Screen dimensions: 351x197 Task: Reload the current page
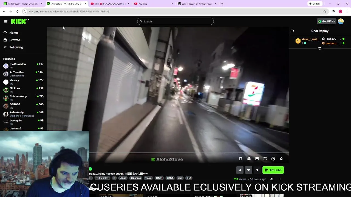[x=17, y=11]
